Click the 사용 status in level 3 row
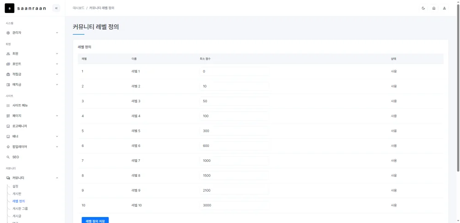The height and width of the screenshot is (223, 460). [x=394, y=101]
